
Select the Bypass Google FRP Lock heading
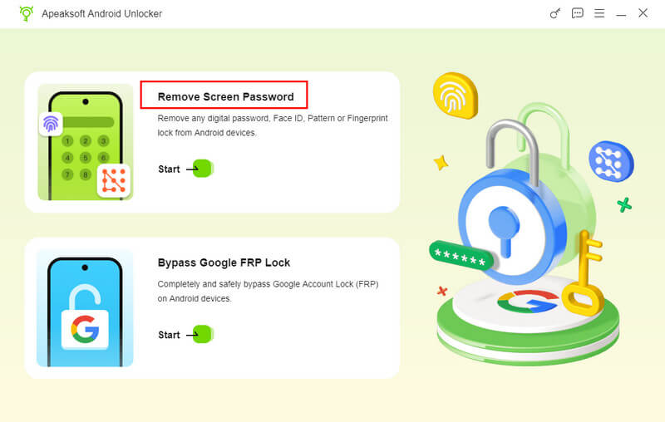point(224,263)
